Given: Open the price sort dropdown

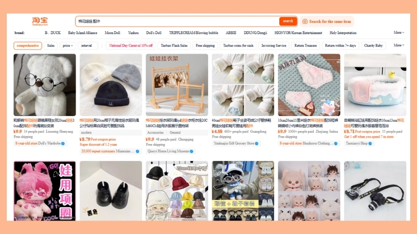Looking at the screenshot, I should [x=68, y=45].
